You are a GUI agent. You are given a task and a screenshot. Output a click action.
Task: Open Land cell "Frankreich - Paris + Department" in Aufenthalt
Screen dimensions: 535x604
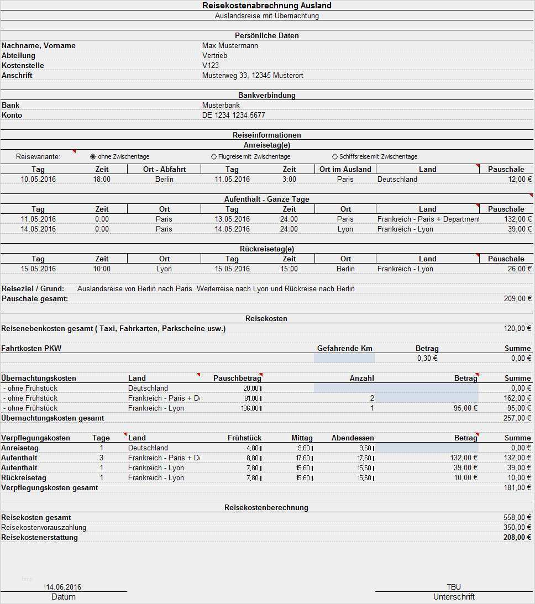(427, 219)
